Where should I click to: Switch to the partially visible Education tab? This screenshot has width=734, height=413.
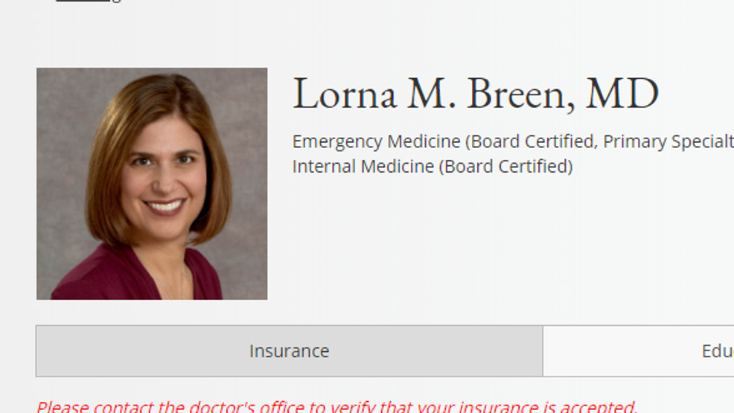pyautogui.click(x=639, y=350)
